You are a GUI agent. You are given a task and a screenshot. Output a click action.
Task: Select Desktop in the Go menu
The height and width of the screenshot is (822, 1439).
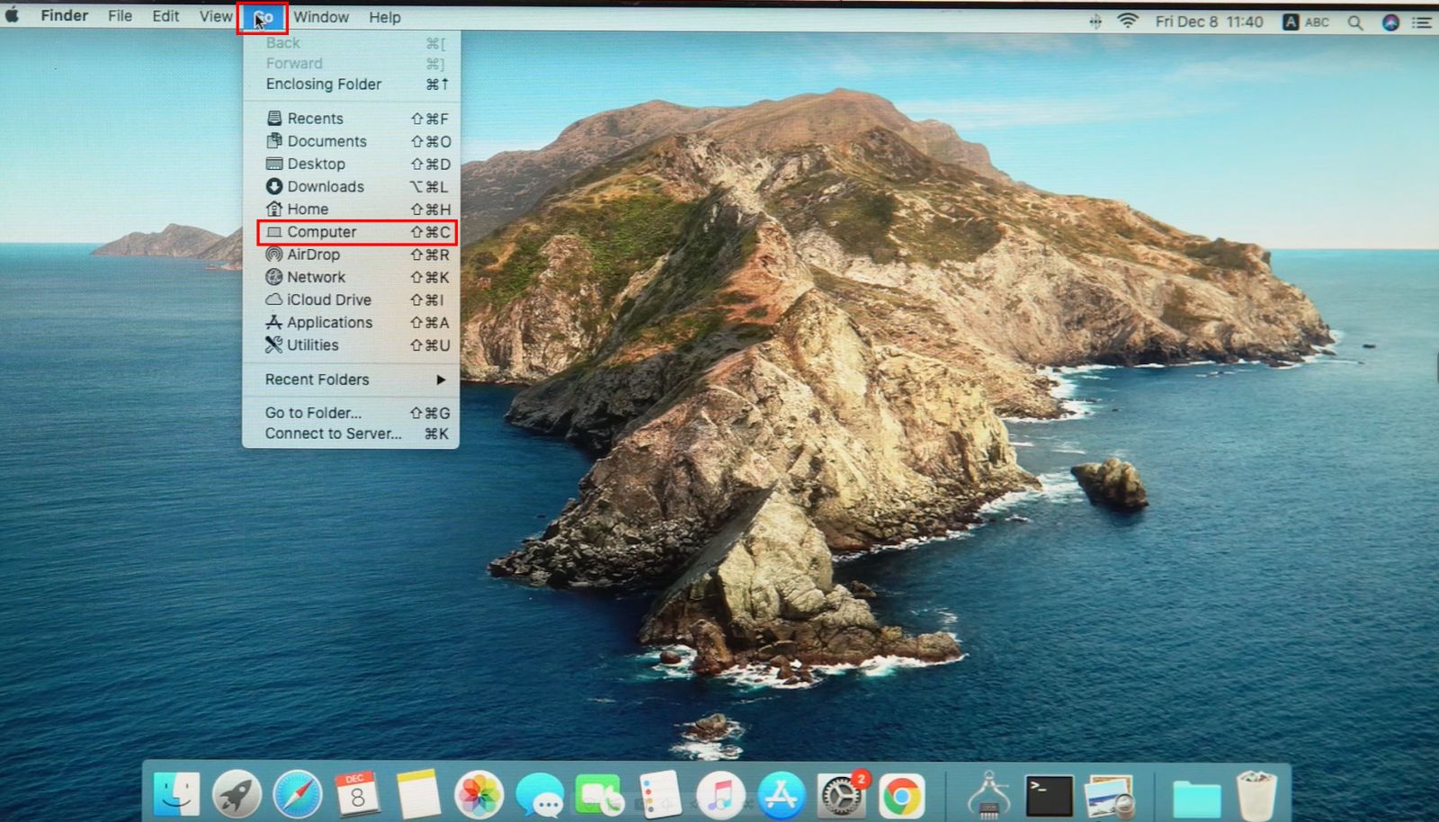tap(351, 164)
